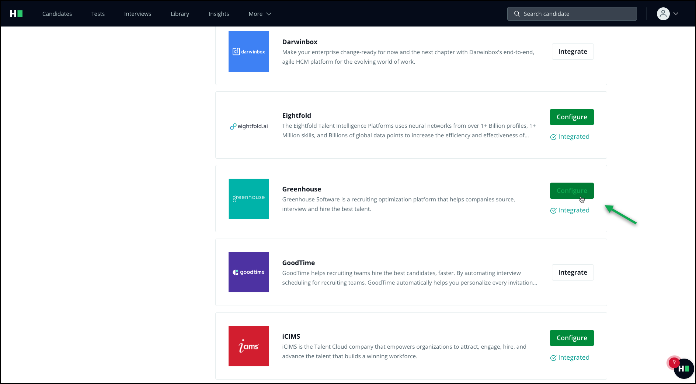
Task: Click the Integrated status for iCIMS
Action: 570,357
